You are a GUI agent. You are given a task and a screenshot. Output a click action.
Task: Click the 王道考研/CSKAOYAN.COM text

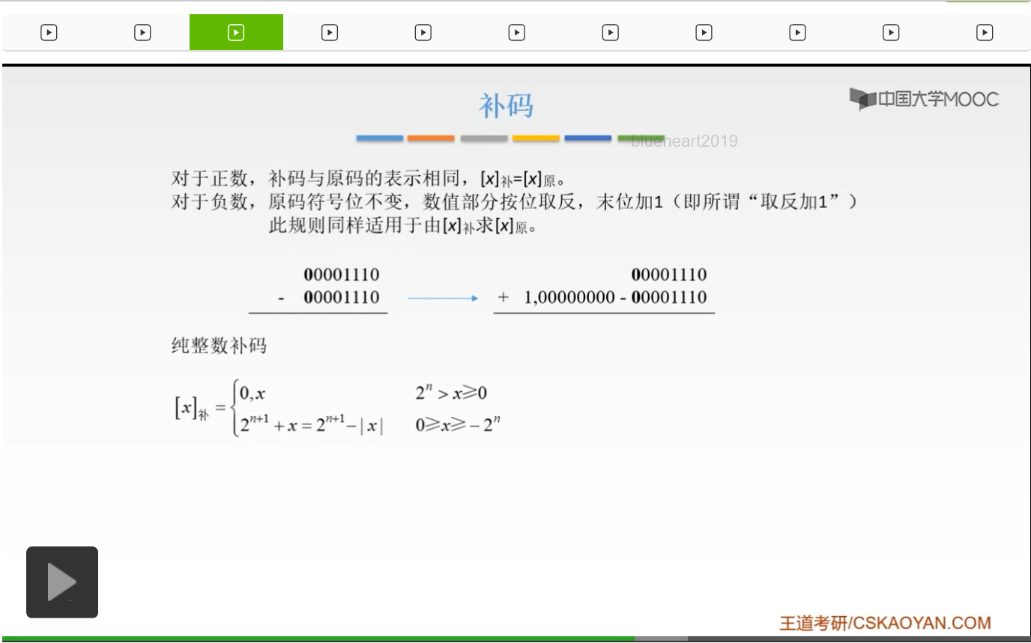point(886,623)
